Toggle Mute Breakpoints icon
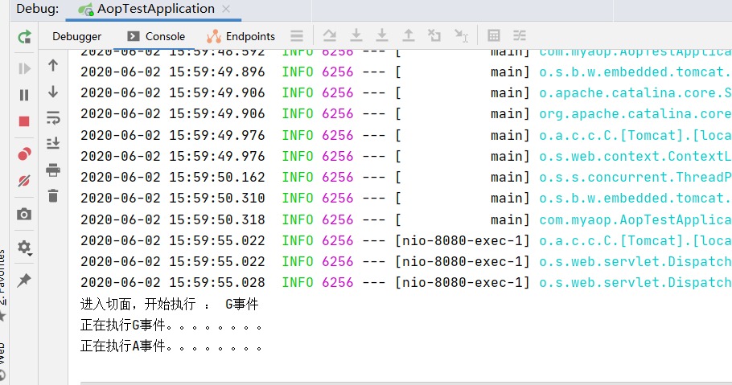The width and height of the screenshot is (732, 385). tap(24, 181)
